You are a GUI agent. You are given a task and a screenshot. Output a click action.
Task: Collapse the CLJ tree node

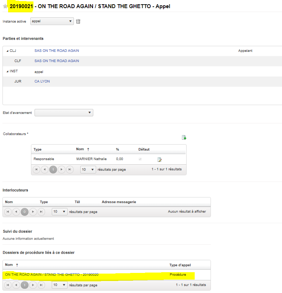[7, 51]
